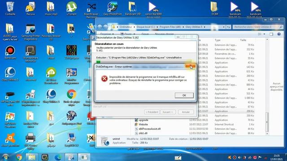
Task: Click the clock showing 23:35
Action: pyautogui.click(x=277, y=156)
